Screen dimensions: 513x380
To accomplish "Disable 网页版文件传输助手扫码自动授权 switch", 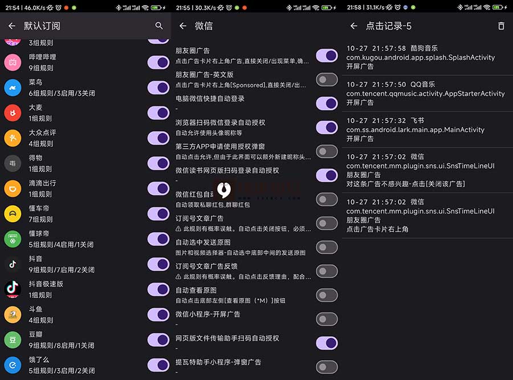I will pos(327,343).
